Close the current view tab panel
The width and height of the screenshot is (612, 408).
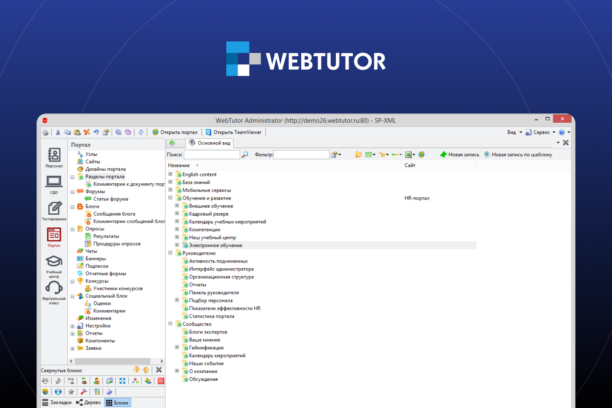pos(566,143)
